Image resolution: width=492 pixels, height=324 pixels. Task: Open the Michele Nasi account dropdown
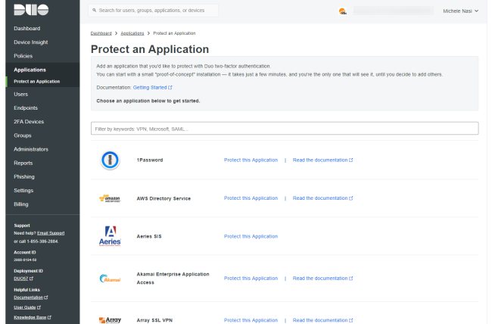460,11
